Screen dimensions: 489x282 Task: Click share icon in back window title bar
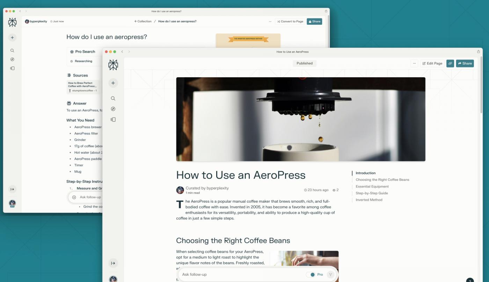tap(326, 11)
